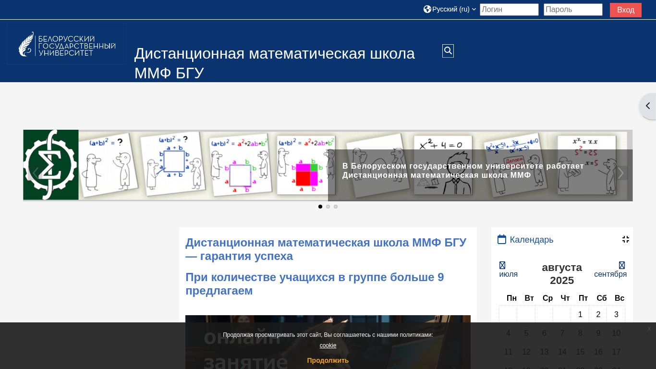The image size is (656, 369).
Task: Navigate to previous month июля
Action: point(508,270)
